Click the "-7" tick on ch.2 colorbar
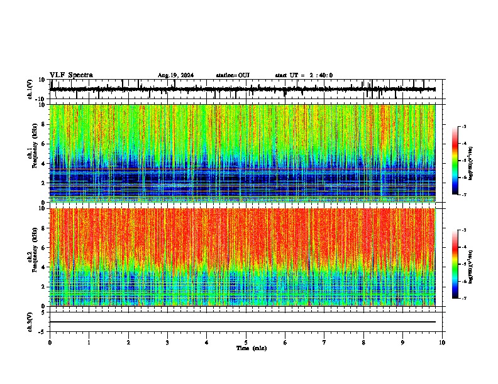 pyautogui.click(x=464, y=298)
